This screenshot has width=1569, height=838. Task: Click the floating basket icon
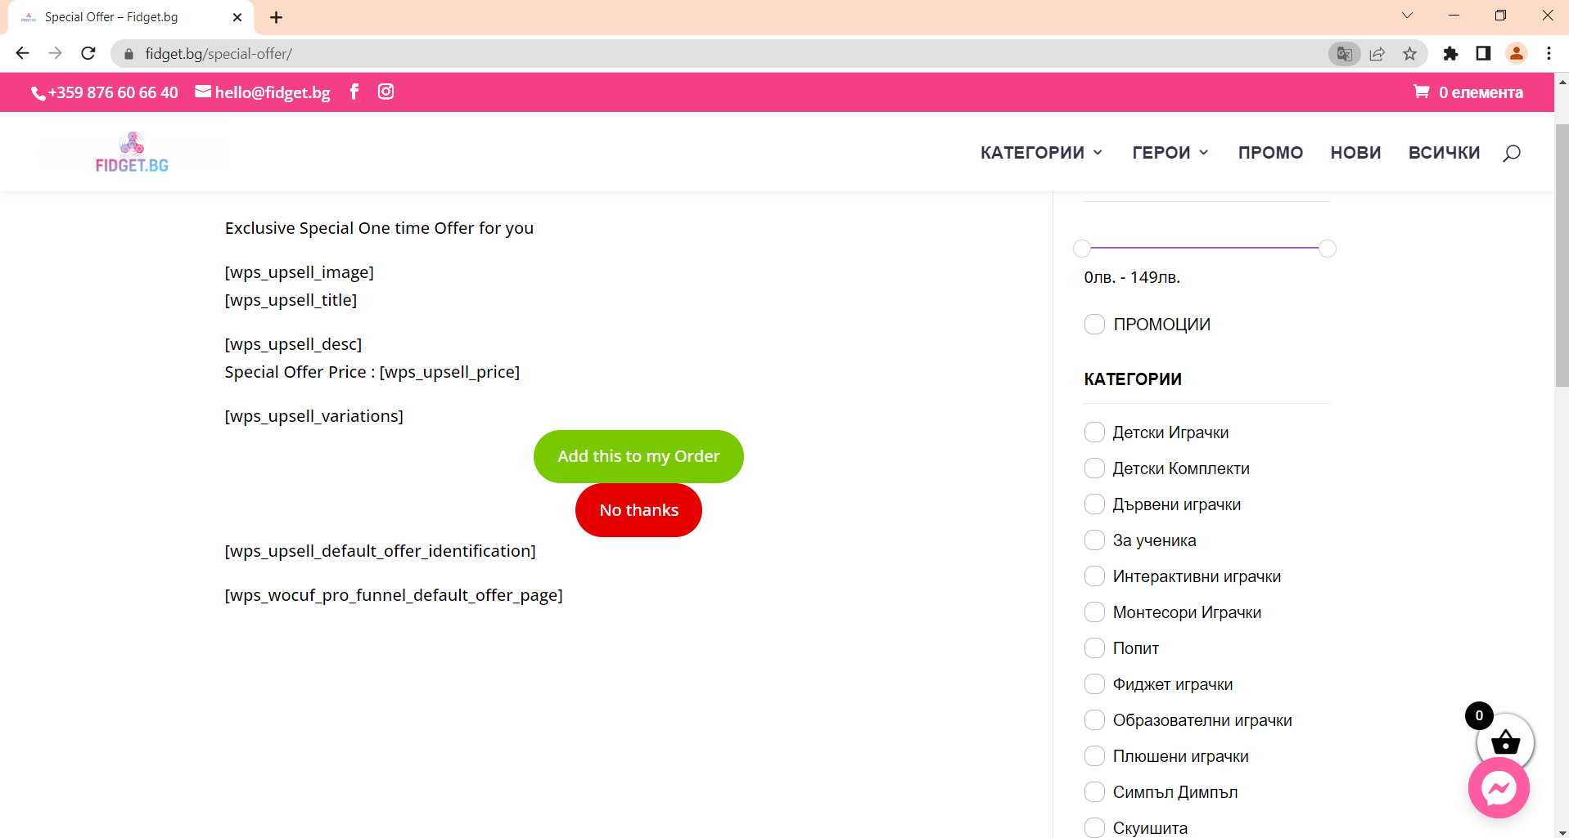[x=1504, y=742]
